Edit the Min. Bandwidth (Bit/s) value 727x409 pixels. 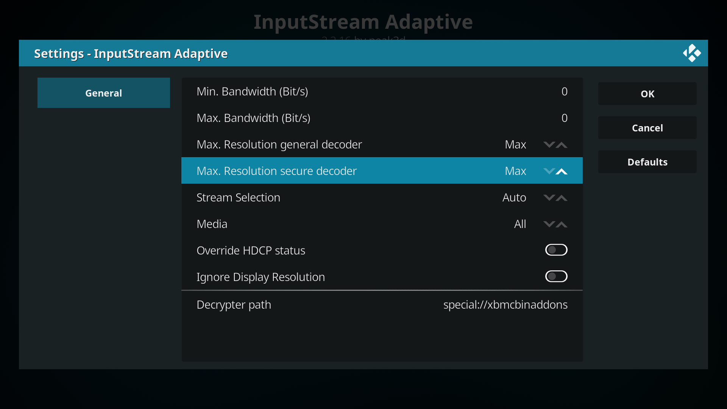tap(382, 91)
